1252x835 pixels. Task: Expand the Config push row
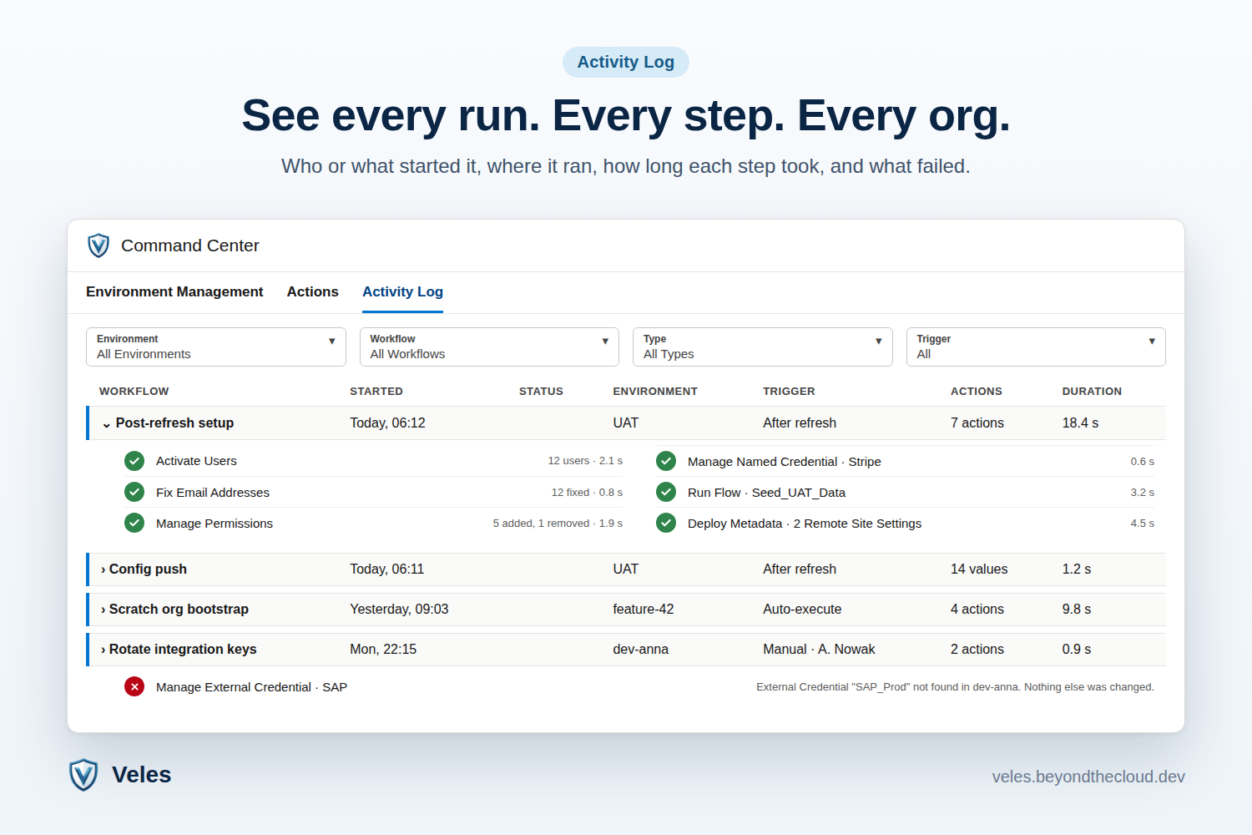103,569
